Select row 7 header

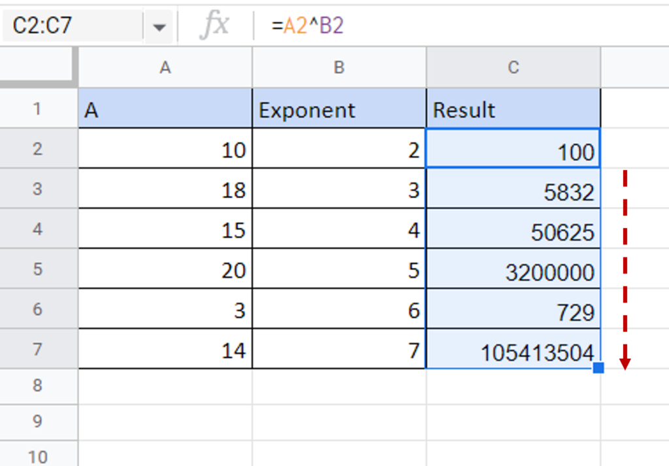(37, 349)
